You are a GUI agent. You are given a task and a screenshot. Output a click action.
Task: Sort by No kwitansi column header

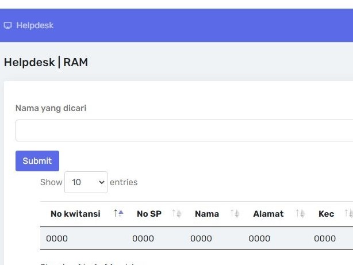(75, 214)
